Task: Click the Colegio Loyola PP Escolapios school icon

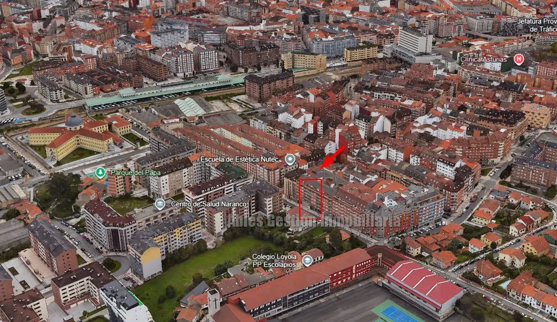Action: click(x=307, y=261)
